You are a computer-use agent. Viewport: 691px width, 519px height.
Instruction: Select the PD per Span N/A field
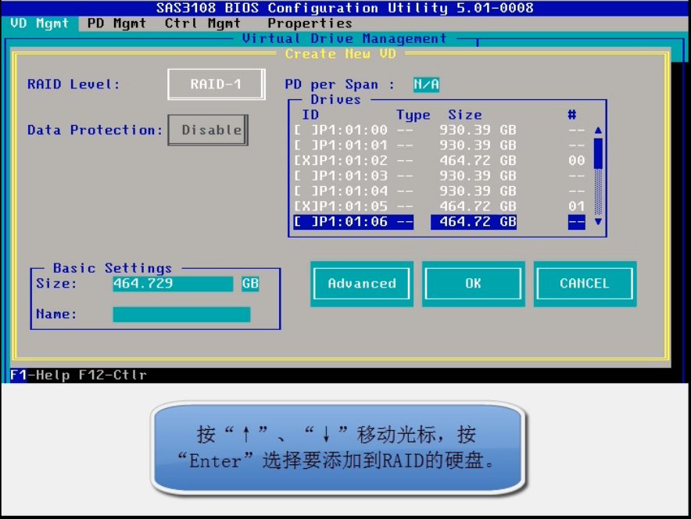(426, 84)
